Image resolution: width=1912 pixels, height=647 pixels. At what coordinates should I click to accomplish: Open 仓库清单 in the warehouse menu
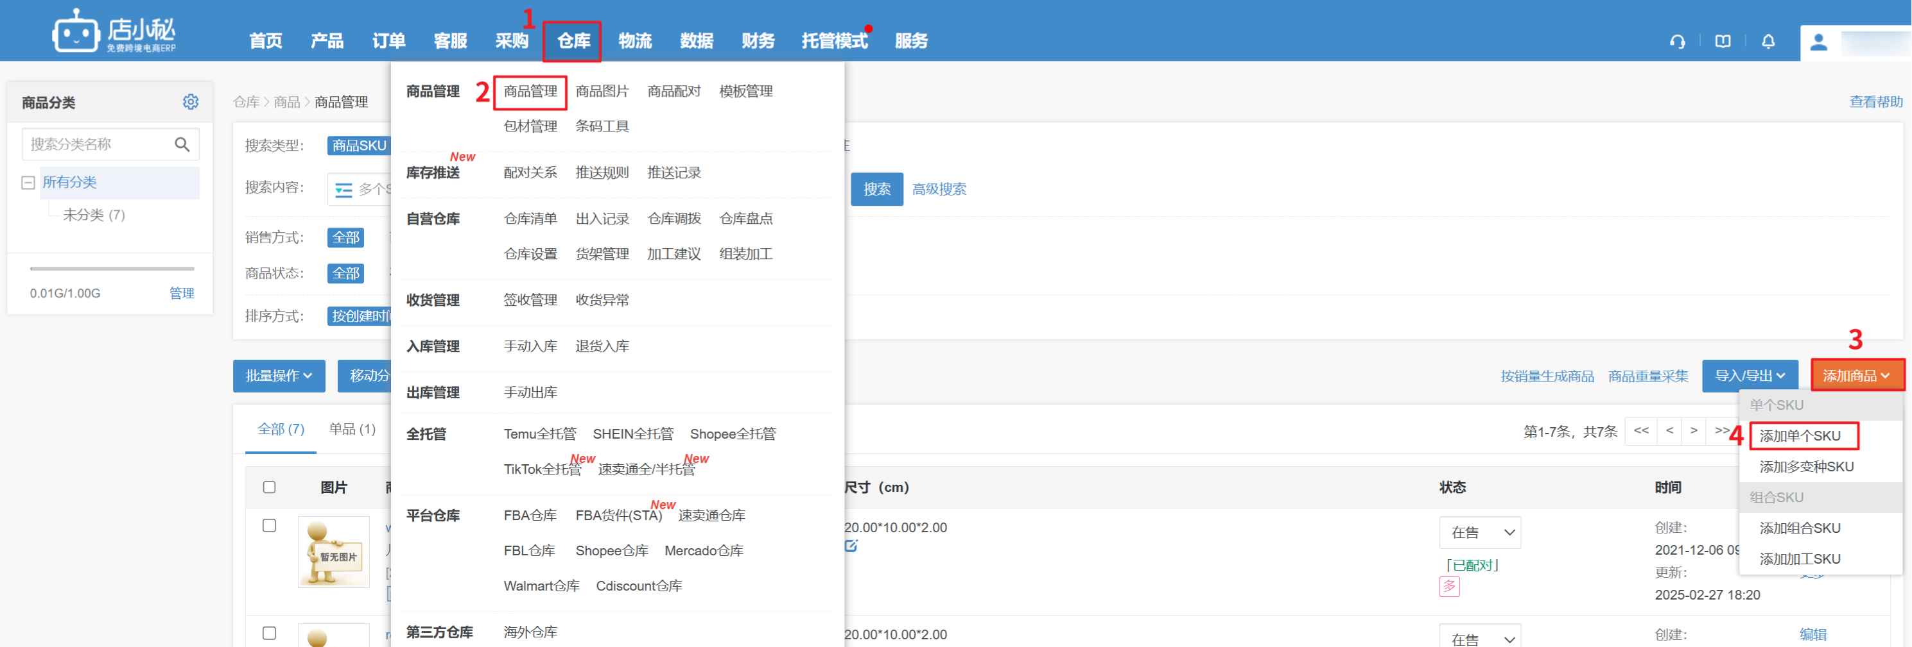[530, 219]
